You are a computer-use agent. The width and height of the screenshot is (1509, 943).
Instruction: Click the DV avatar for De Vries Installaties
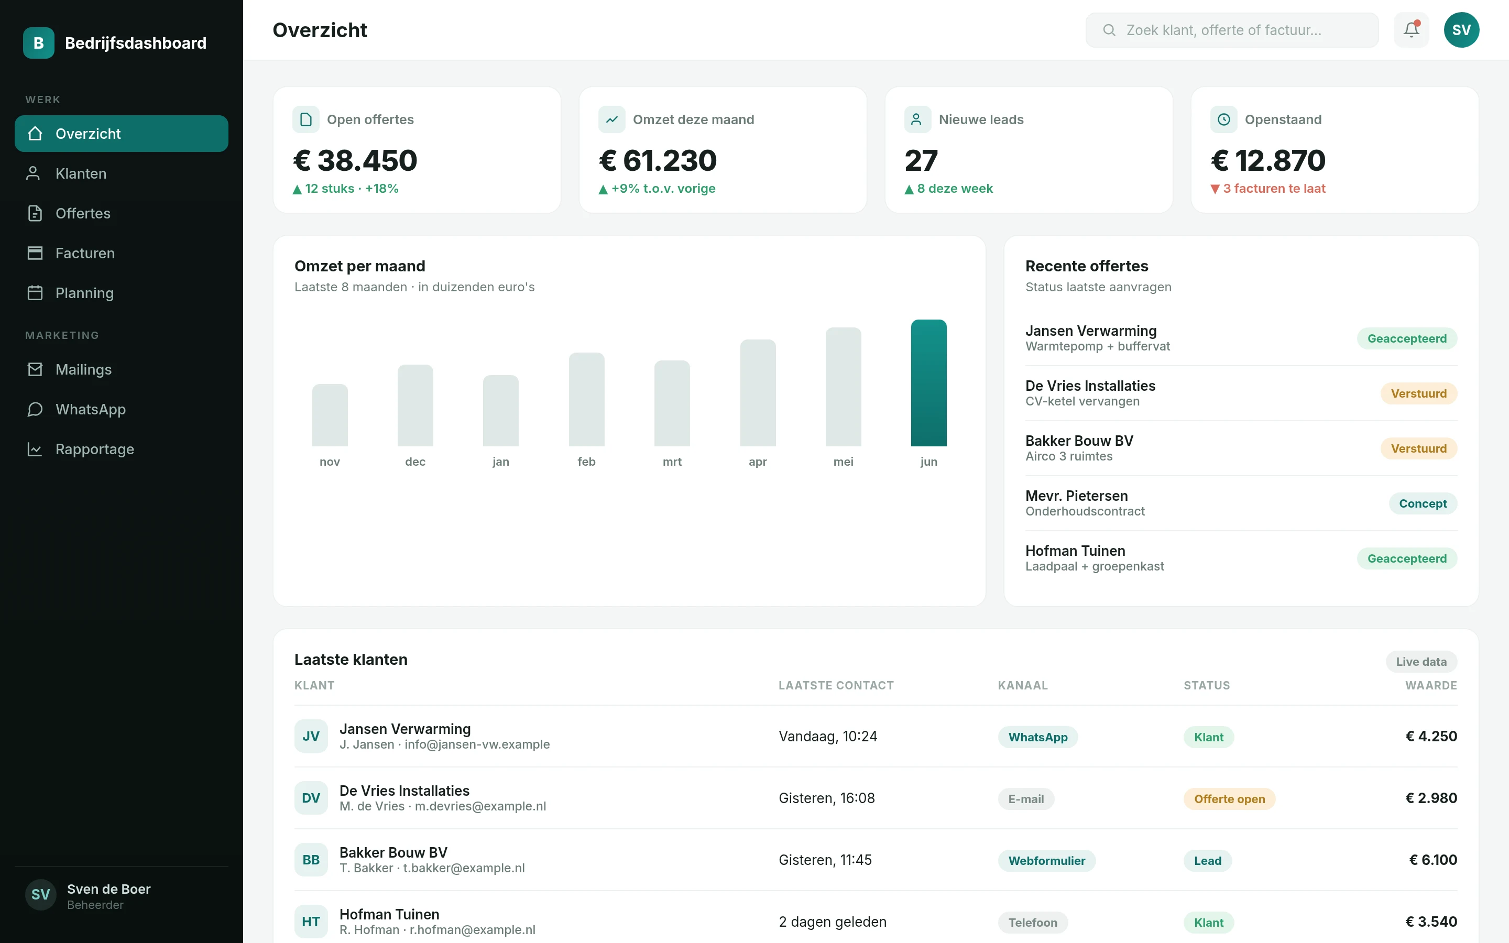click(311, 798)
